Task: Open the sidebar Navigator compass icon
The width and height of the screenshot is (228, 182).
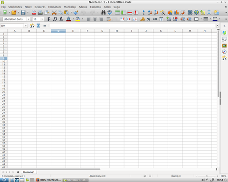Action: [224, 52]
